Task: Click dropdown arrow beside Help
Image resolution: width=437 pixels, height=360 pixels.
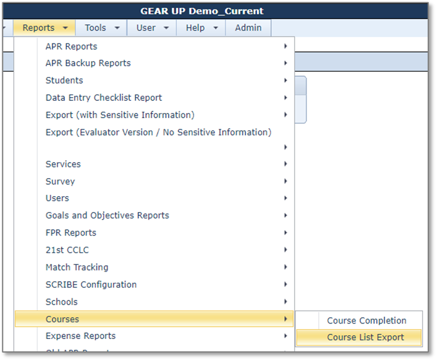Action: click(x=216, y=28)
